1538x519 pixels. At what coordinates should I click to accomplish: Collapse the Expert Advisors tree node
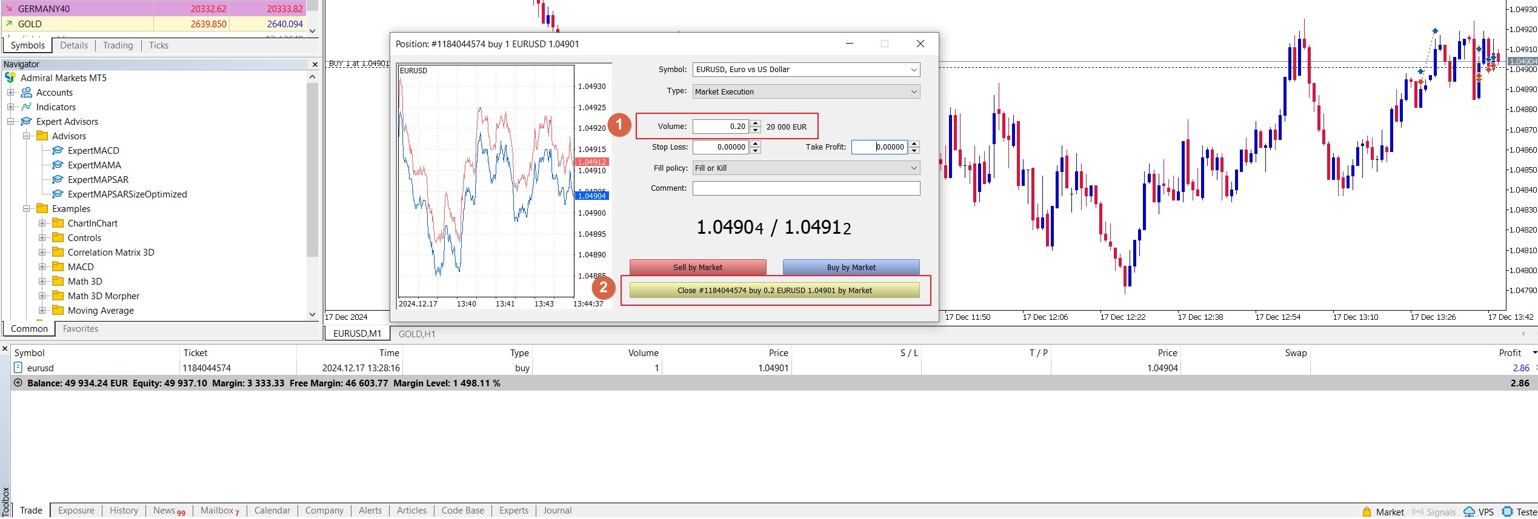(x=10, y=121)
